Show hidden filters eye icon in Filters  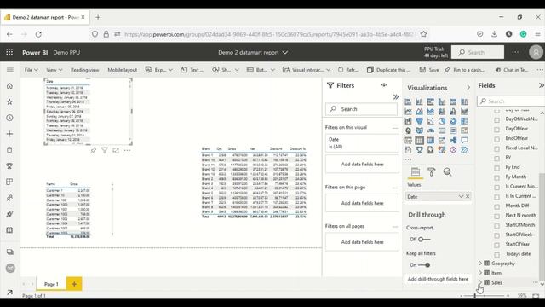(x=384, y=85)
